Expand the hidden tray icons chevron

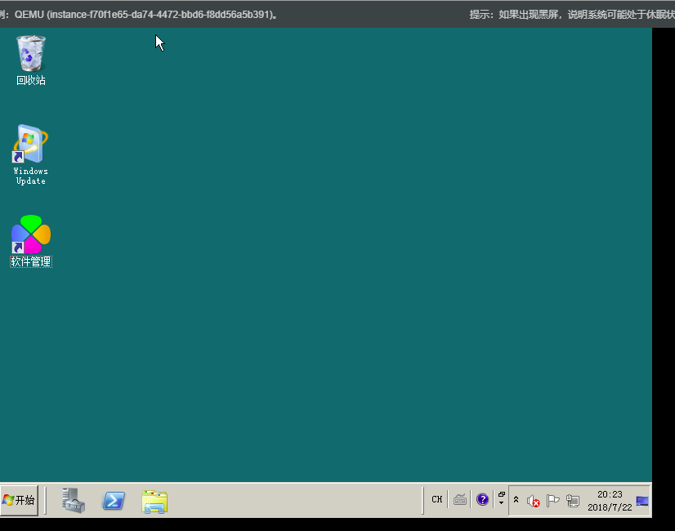[516, 499]
